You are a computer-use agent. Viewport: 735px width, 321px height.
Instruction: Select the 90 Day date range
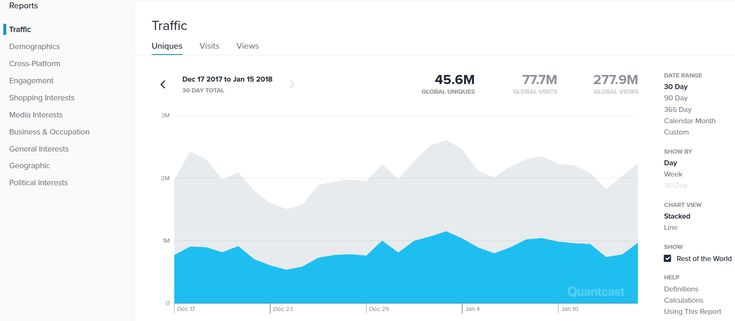coord(675,98)
